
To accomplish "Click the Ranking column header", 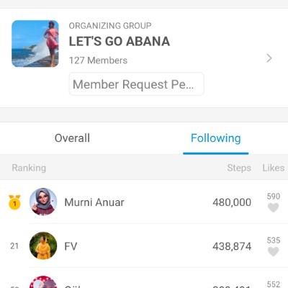I will 29,168.
